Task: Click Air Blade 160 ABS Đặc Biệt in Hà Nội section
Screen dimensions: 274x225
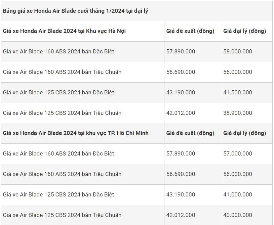Action: (58, 51)
